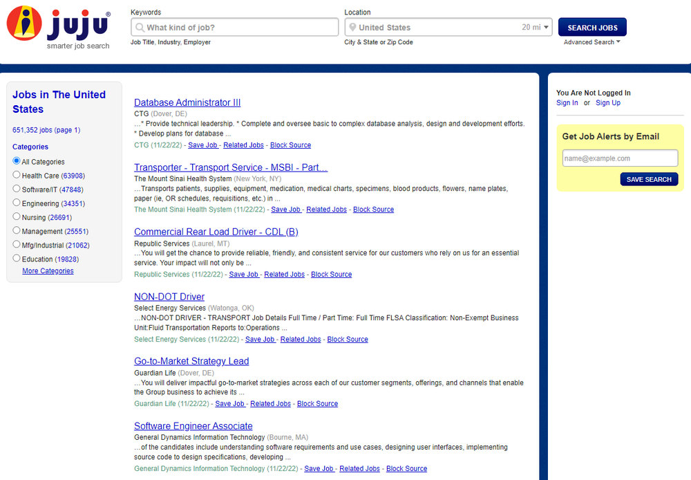The image size is (691, 480).
Task: Focus the Keywords job input field
Action: (x=234, y=28)
